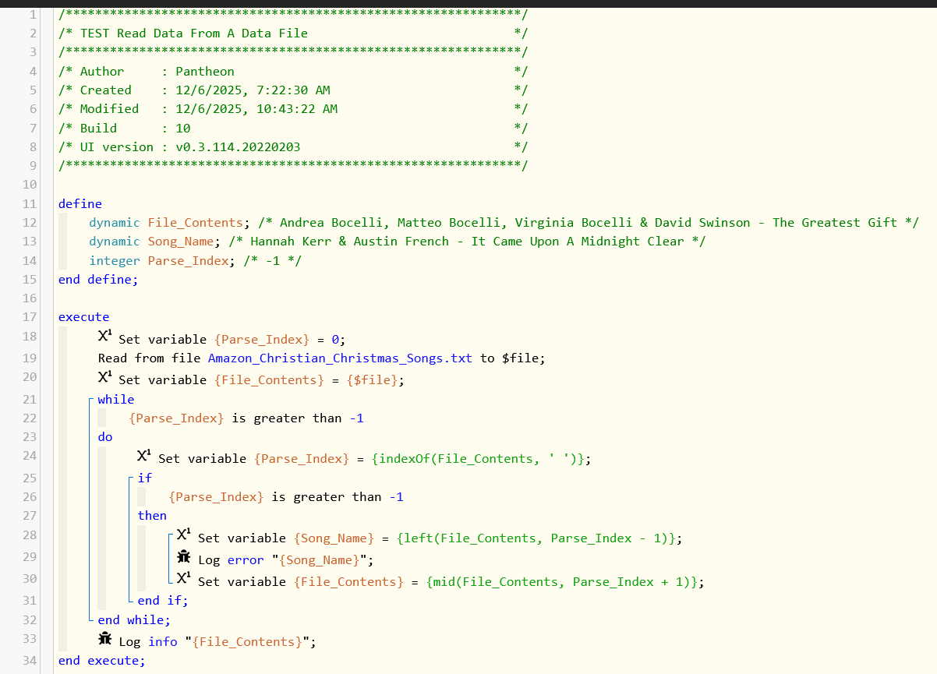Click the end while; statement
Viewport: 937px width, 674px height.
click(x=133, y=620)
